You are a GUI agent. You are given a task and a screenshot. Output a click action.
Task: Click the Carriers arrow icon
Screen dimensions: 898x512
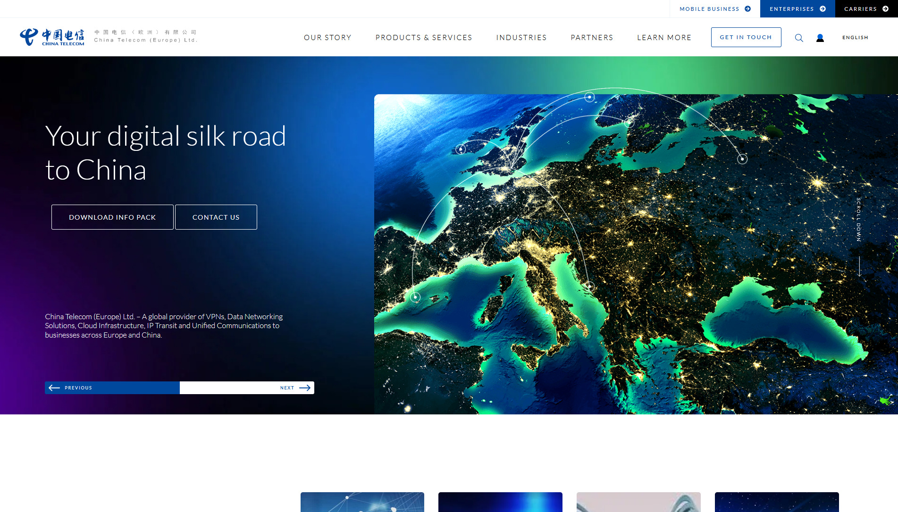pos(885,9)
